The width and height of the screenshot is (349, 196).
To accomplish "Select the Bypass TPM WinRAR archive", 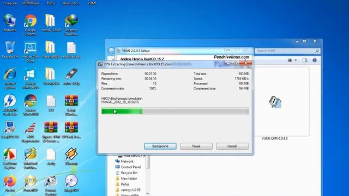I will click(x=51, y=132).
